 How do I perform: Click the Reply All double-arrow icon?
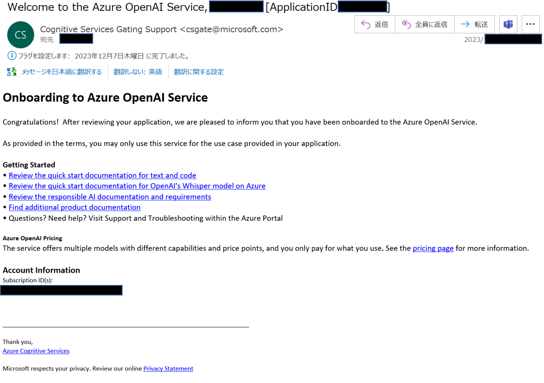click(406, 24)
